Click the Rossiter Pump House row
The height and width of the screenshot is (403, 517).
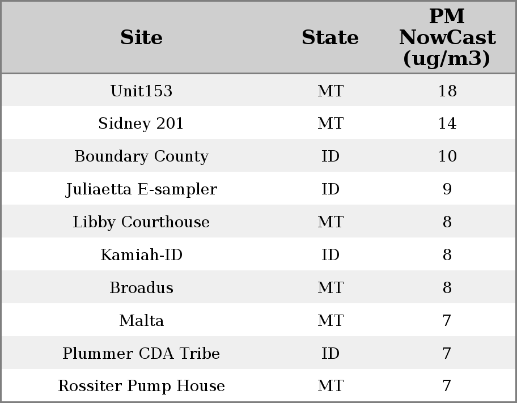(141, 386)
